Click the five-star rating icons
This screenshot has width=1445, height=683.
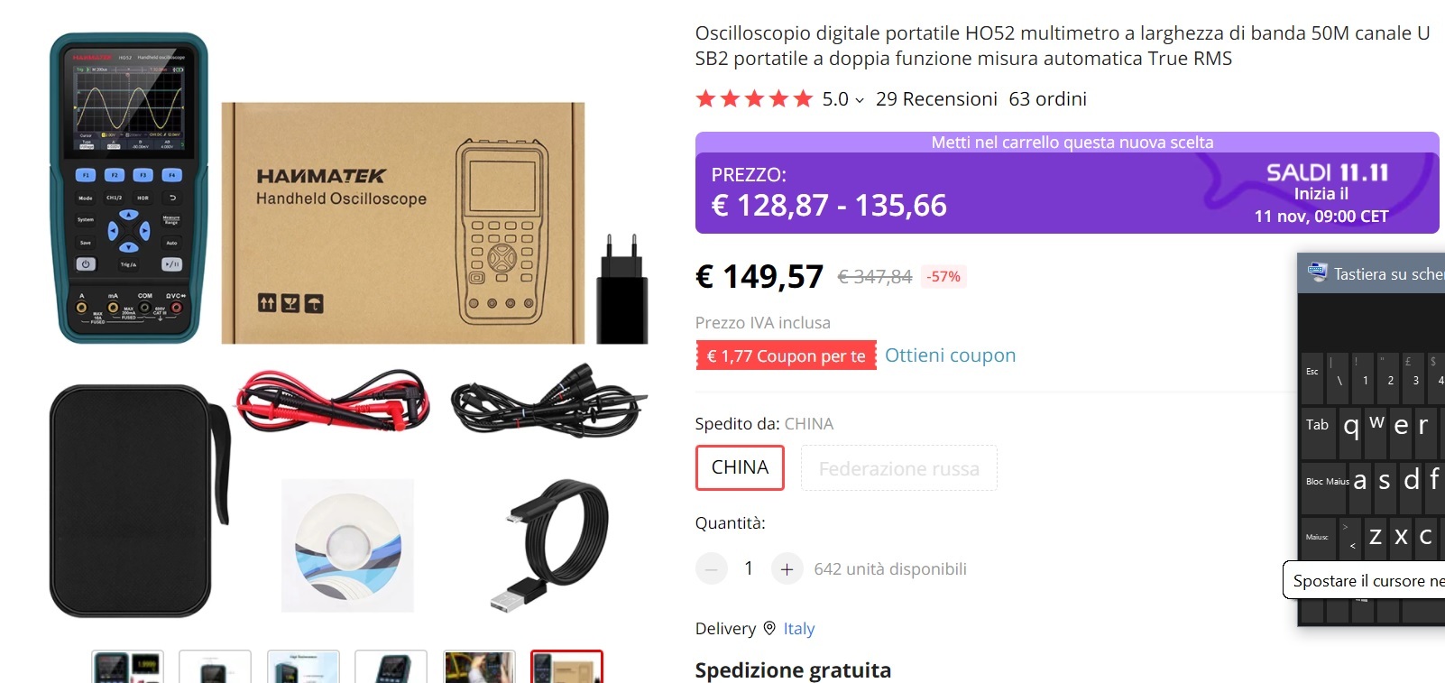click(x=754, y=99)
